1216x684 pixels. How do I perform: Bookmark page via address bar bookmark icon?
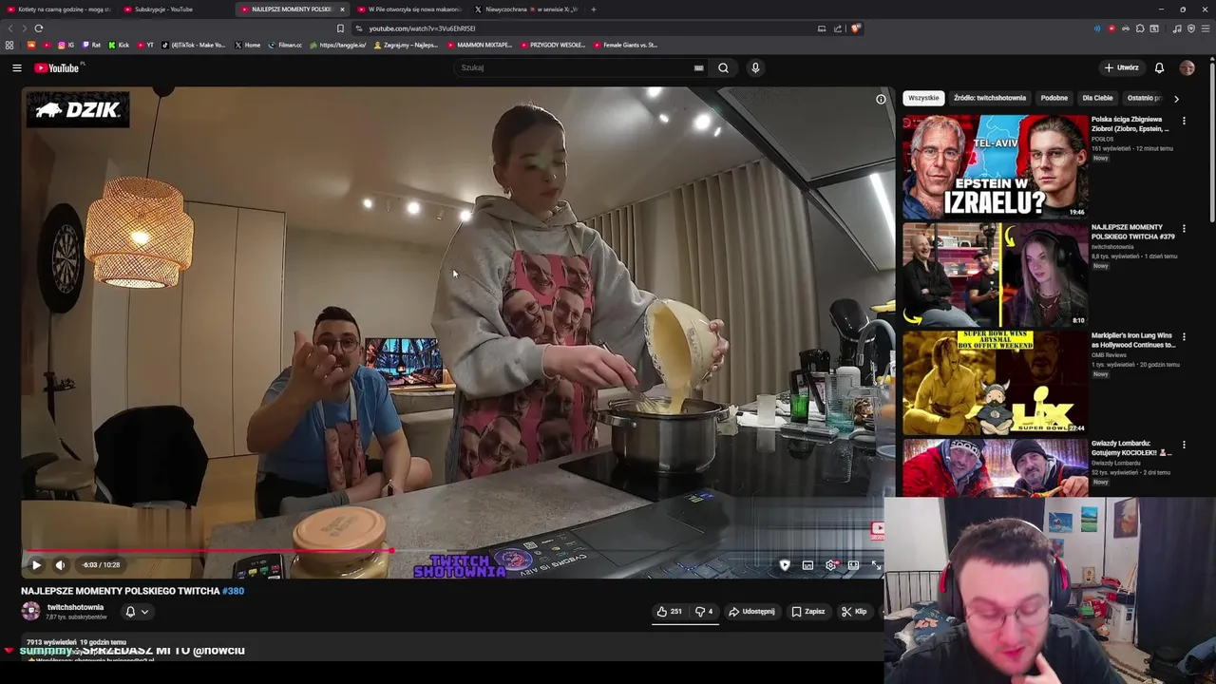tap(340, 28)
